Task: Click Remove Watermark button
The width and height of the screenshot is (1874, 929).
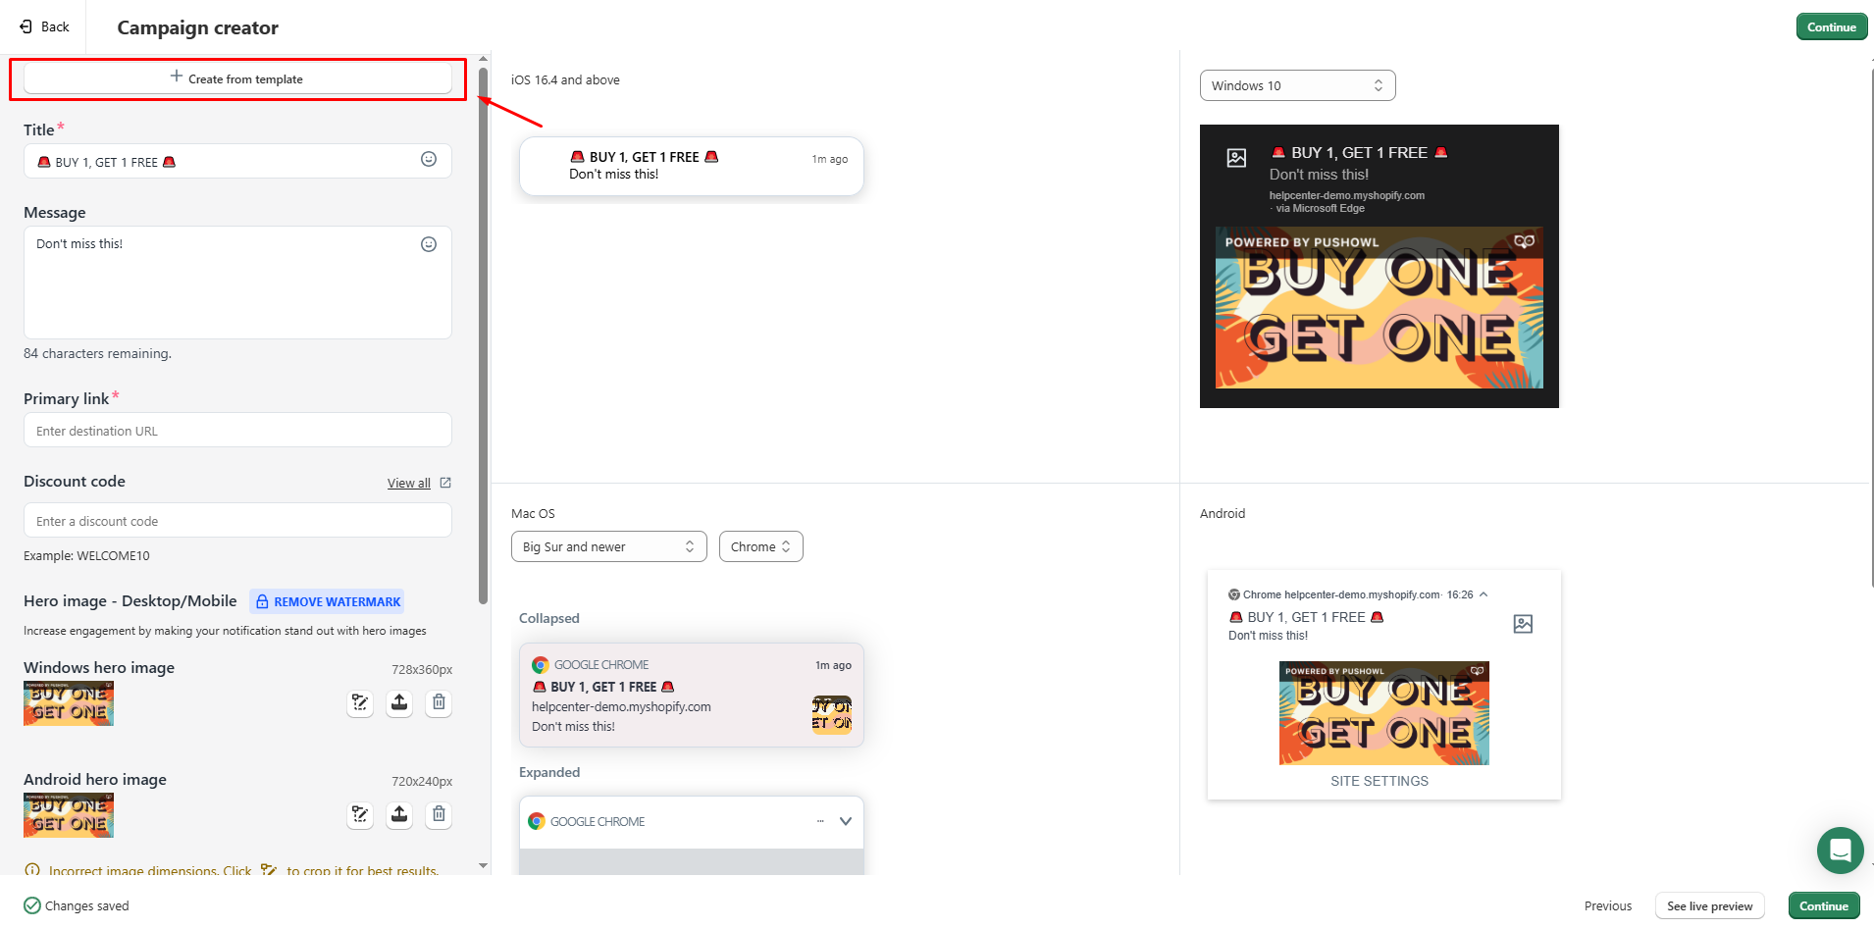Action: [327, 601]
